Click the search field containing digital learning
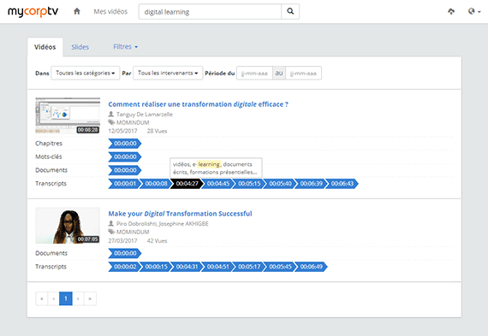Image resolution: width=488 pixels, height=336 pixels. point(210,12)
